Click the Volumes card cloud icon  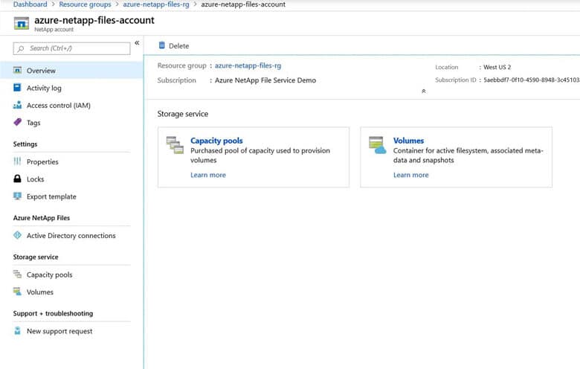pyautogui.click(x=377, y=145)
